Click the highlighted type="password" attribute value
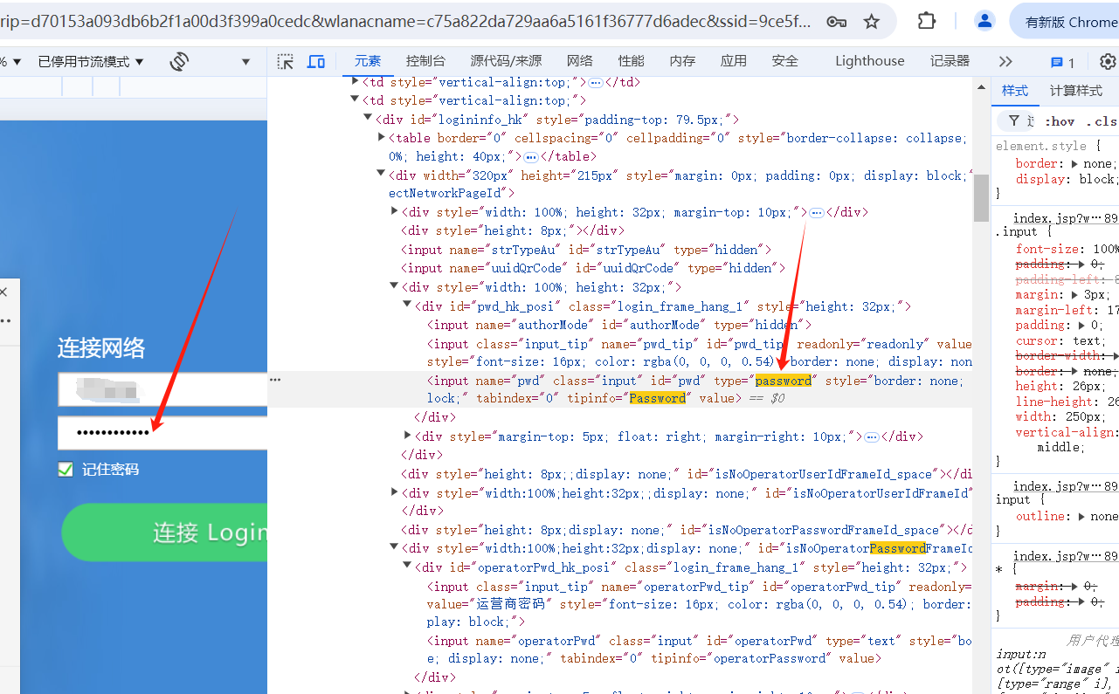This screenshot has height=694, width=1119. [784, 381]
